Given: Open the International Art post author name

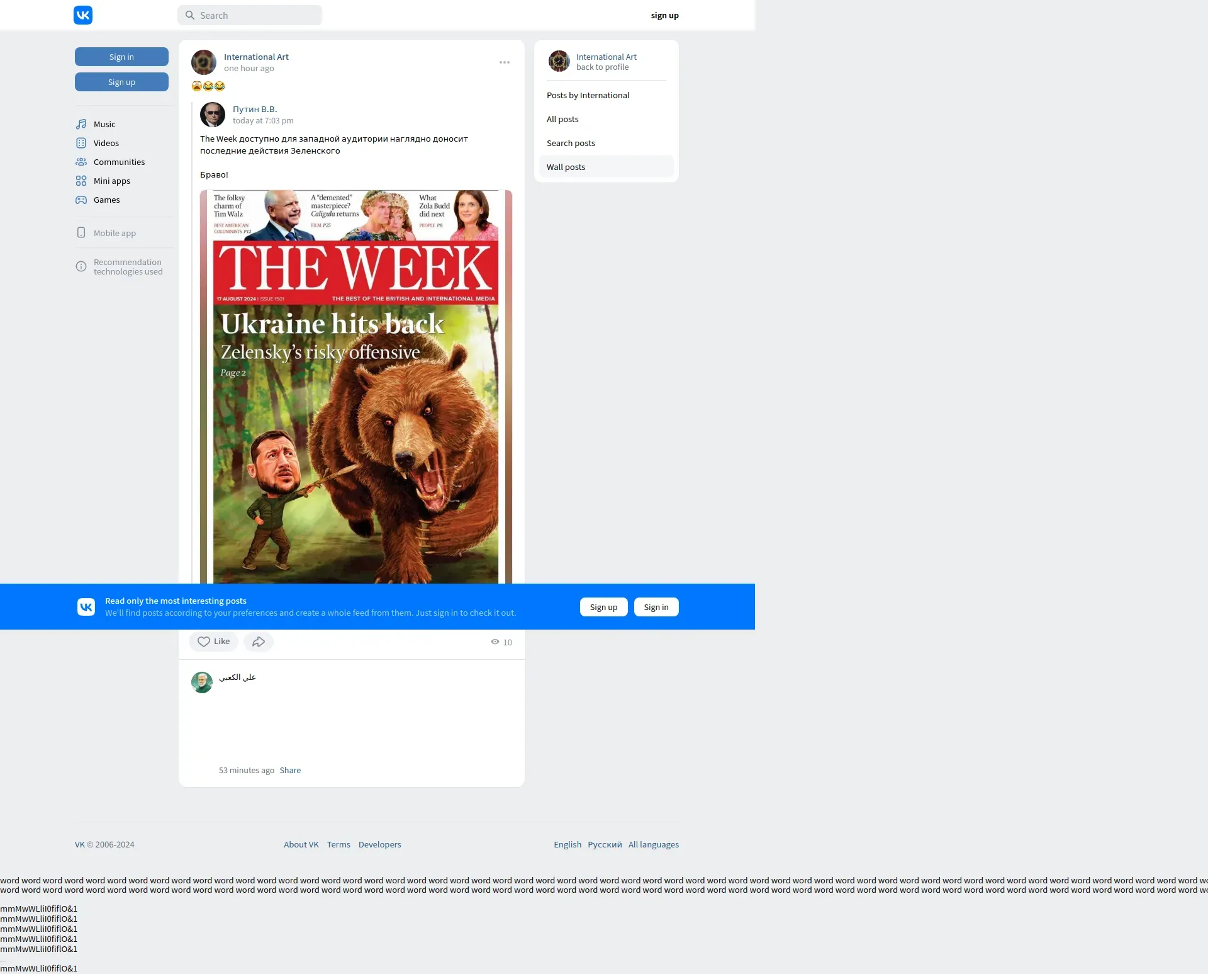Looking at the screenshot, I should click(x=256, y=57).
